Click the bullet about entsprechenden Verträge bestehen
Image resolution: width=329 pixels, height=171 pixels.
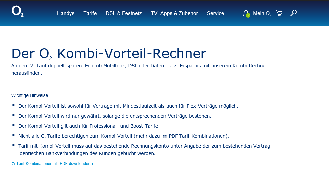[115, 116]
